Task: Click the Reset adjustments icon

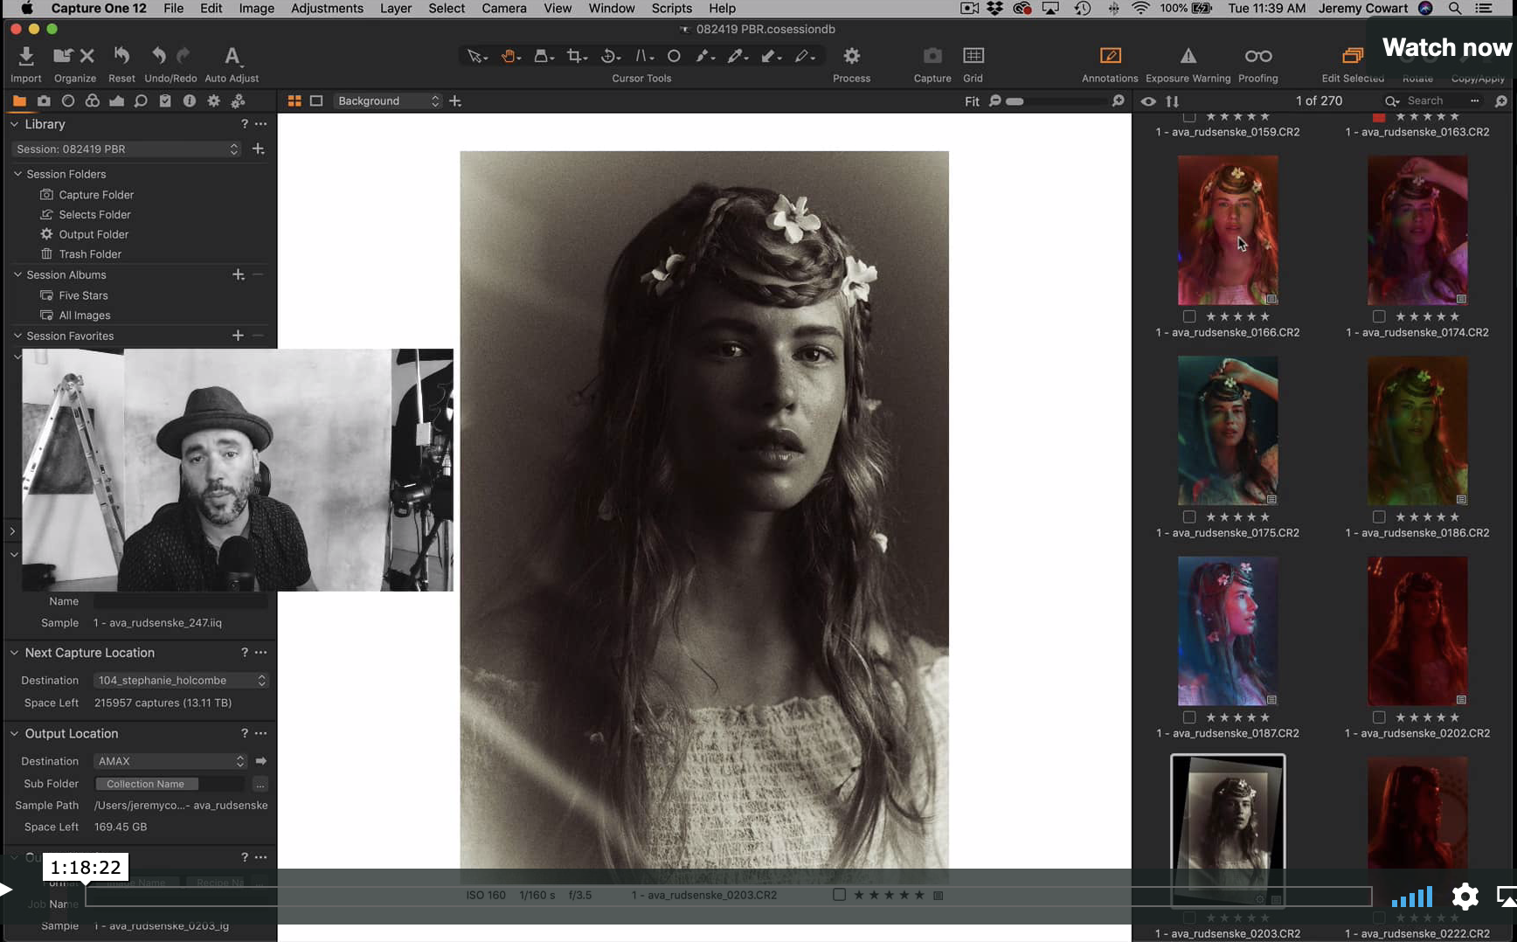Action: tap(121, 56)
